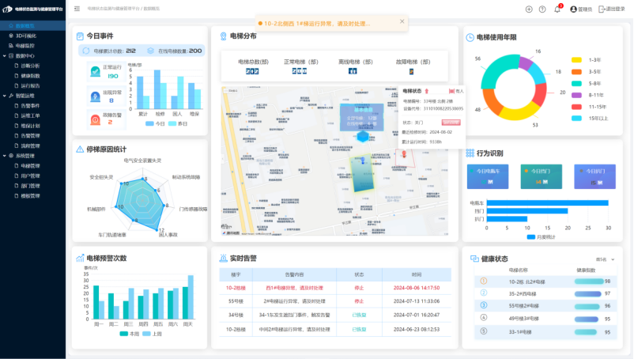Viewport: 634px width, 359px height.
Task: Click the 1-3年 yellow legend swatch
Action: click(x=576, y=60)
